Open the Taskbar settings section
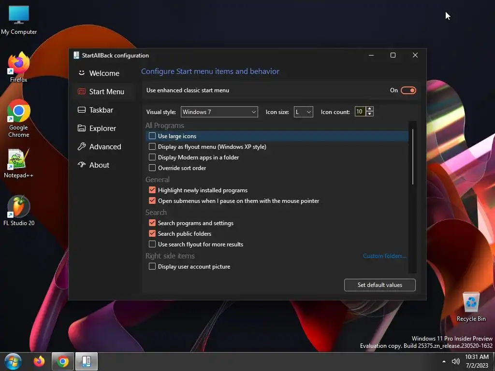495x371 pixels. 104,110
